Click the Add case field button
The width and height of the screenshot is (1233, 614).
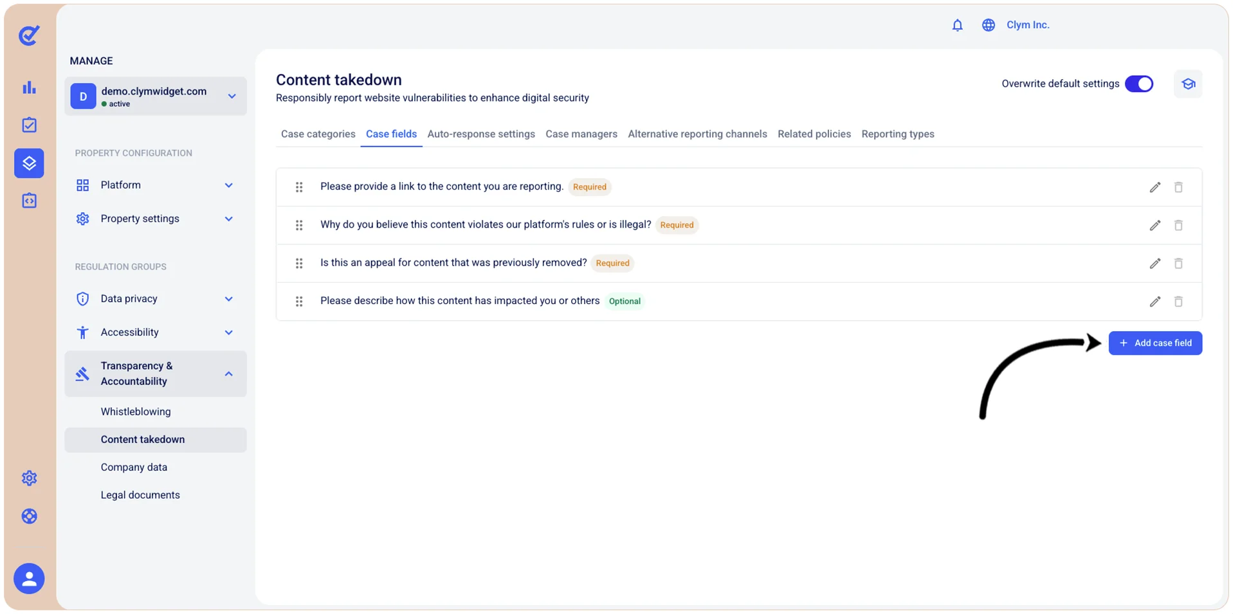coord(1155,343)
